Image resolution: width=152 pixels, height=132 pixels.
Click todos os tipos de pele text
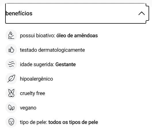click(x=73, y=122)
